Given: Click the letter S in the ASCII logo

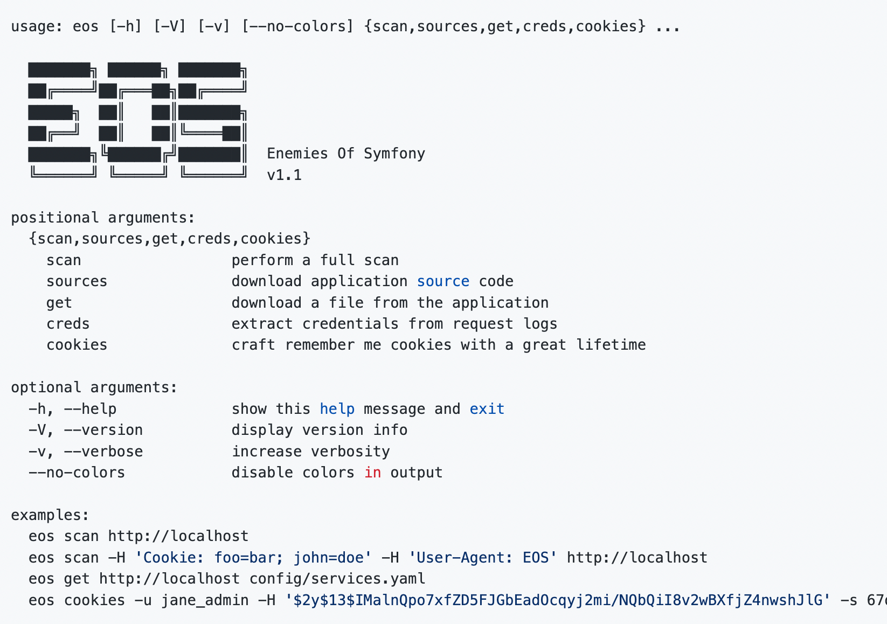Looking at the screenshot, I should 212,120.
